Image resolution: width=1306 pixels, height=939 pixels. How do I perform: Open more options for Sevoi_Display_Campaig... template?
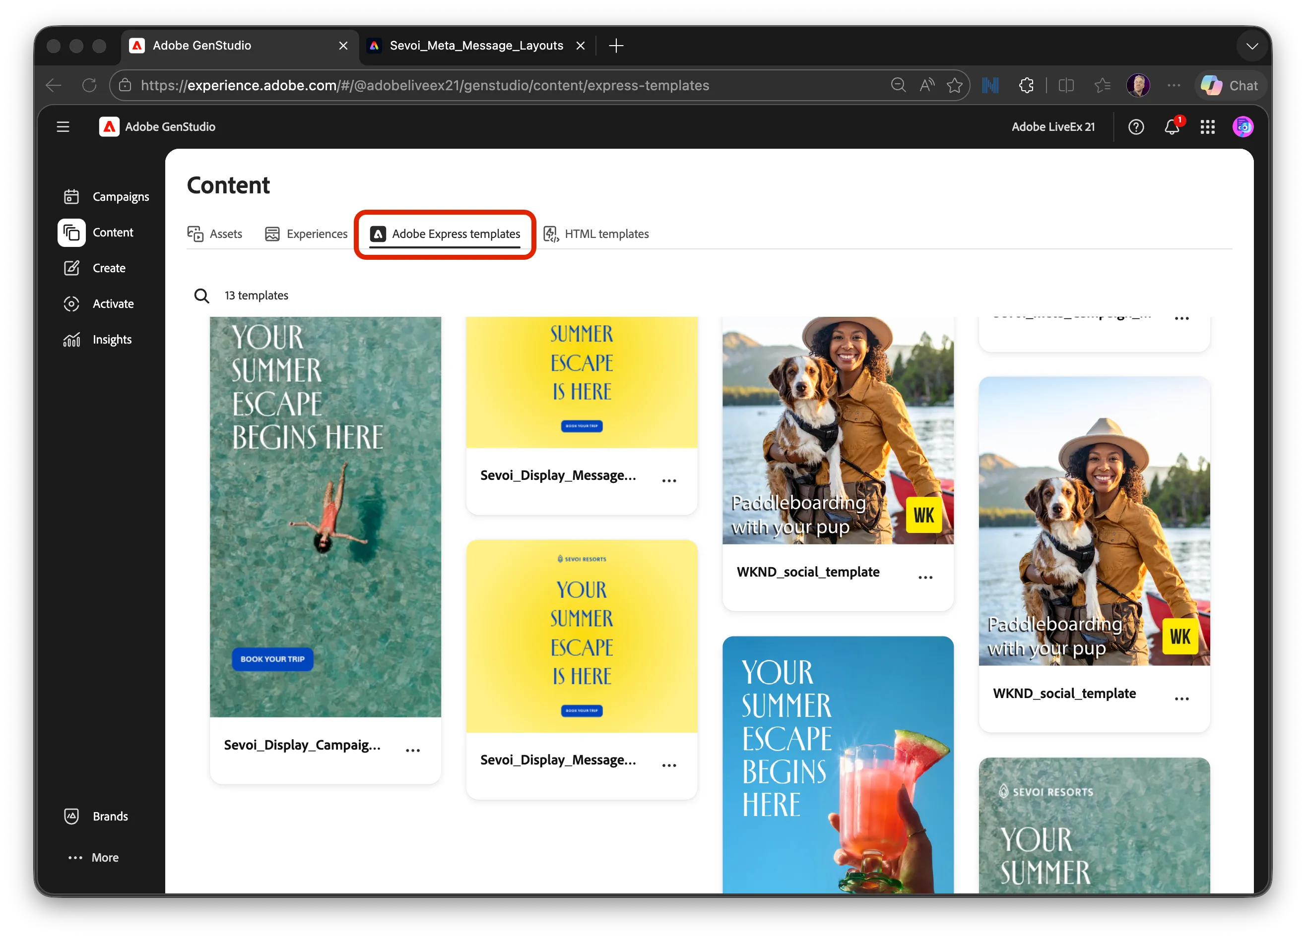(413, 750)
